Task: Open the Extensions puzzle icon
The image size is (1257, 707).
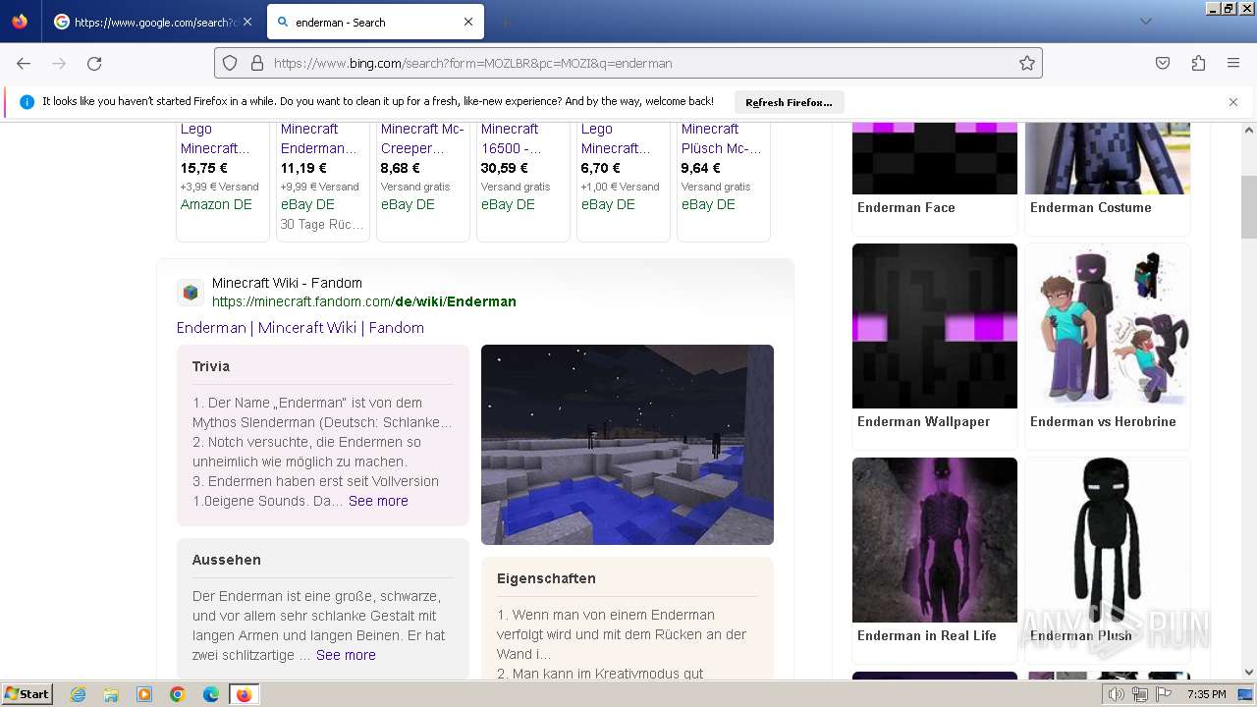Action: [x=1198, y=63]
